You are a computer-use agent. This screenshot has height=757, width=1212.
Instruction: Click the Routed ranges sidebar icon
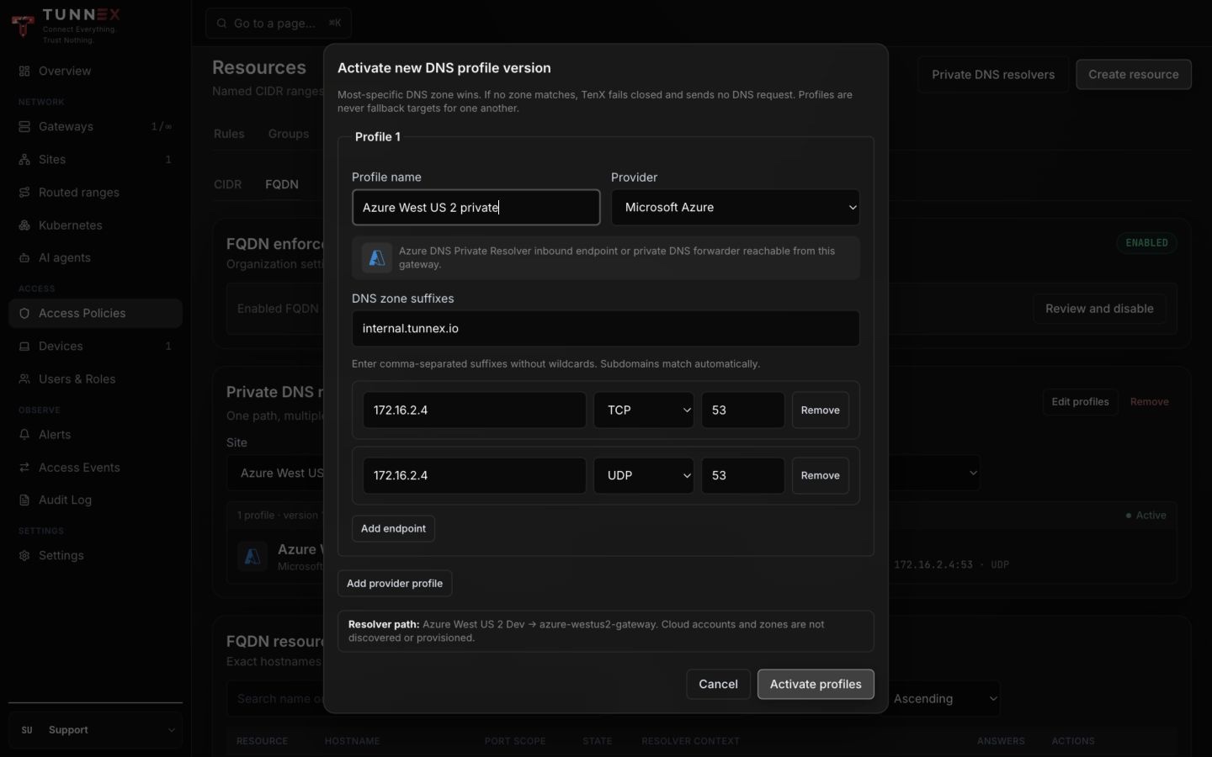point(24,193)
